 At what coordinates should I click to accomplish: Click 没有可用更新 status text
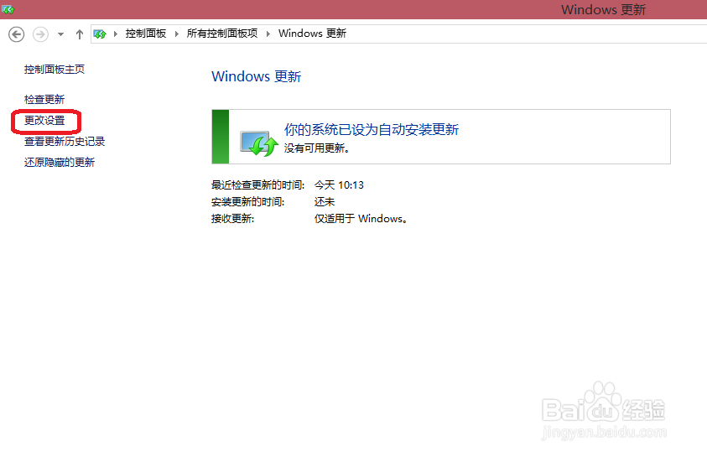click(x=316, y=148)
